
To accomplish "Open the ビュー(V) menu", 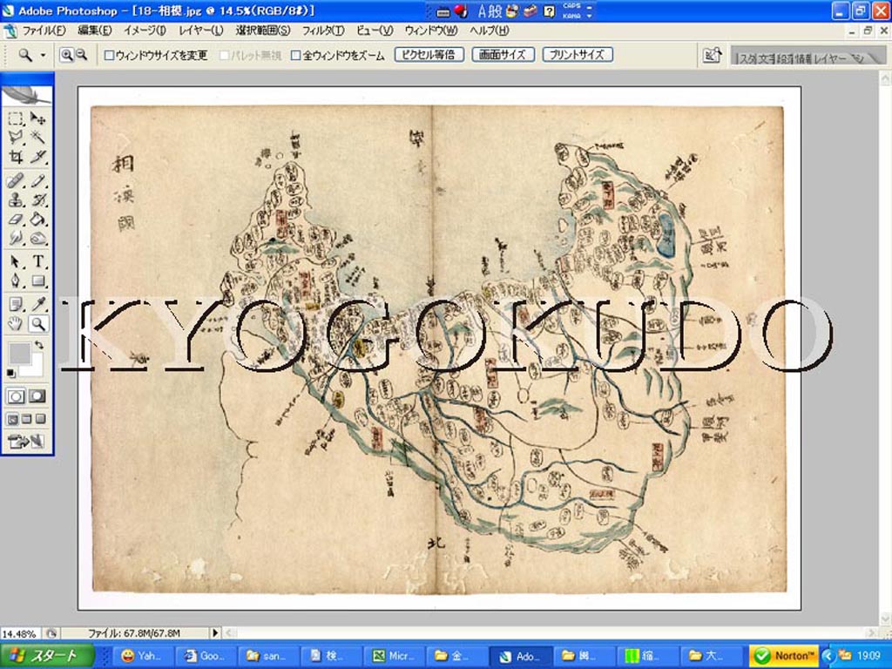I will [x=375, y=30].
